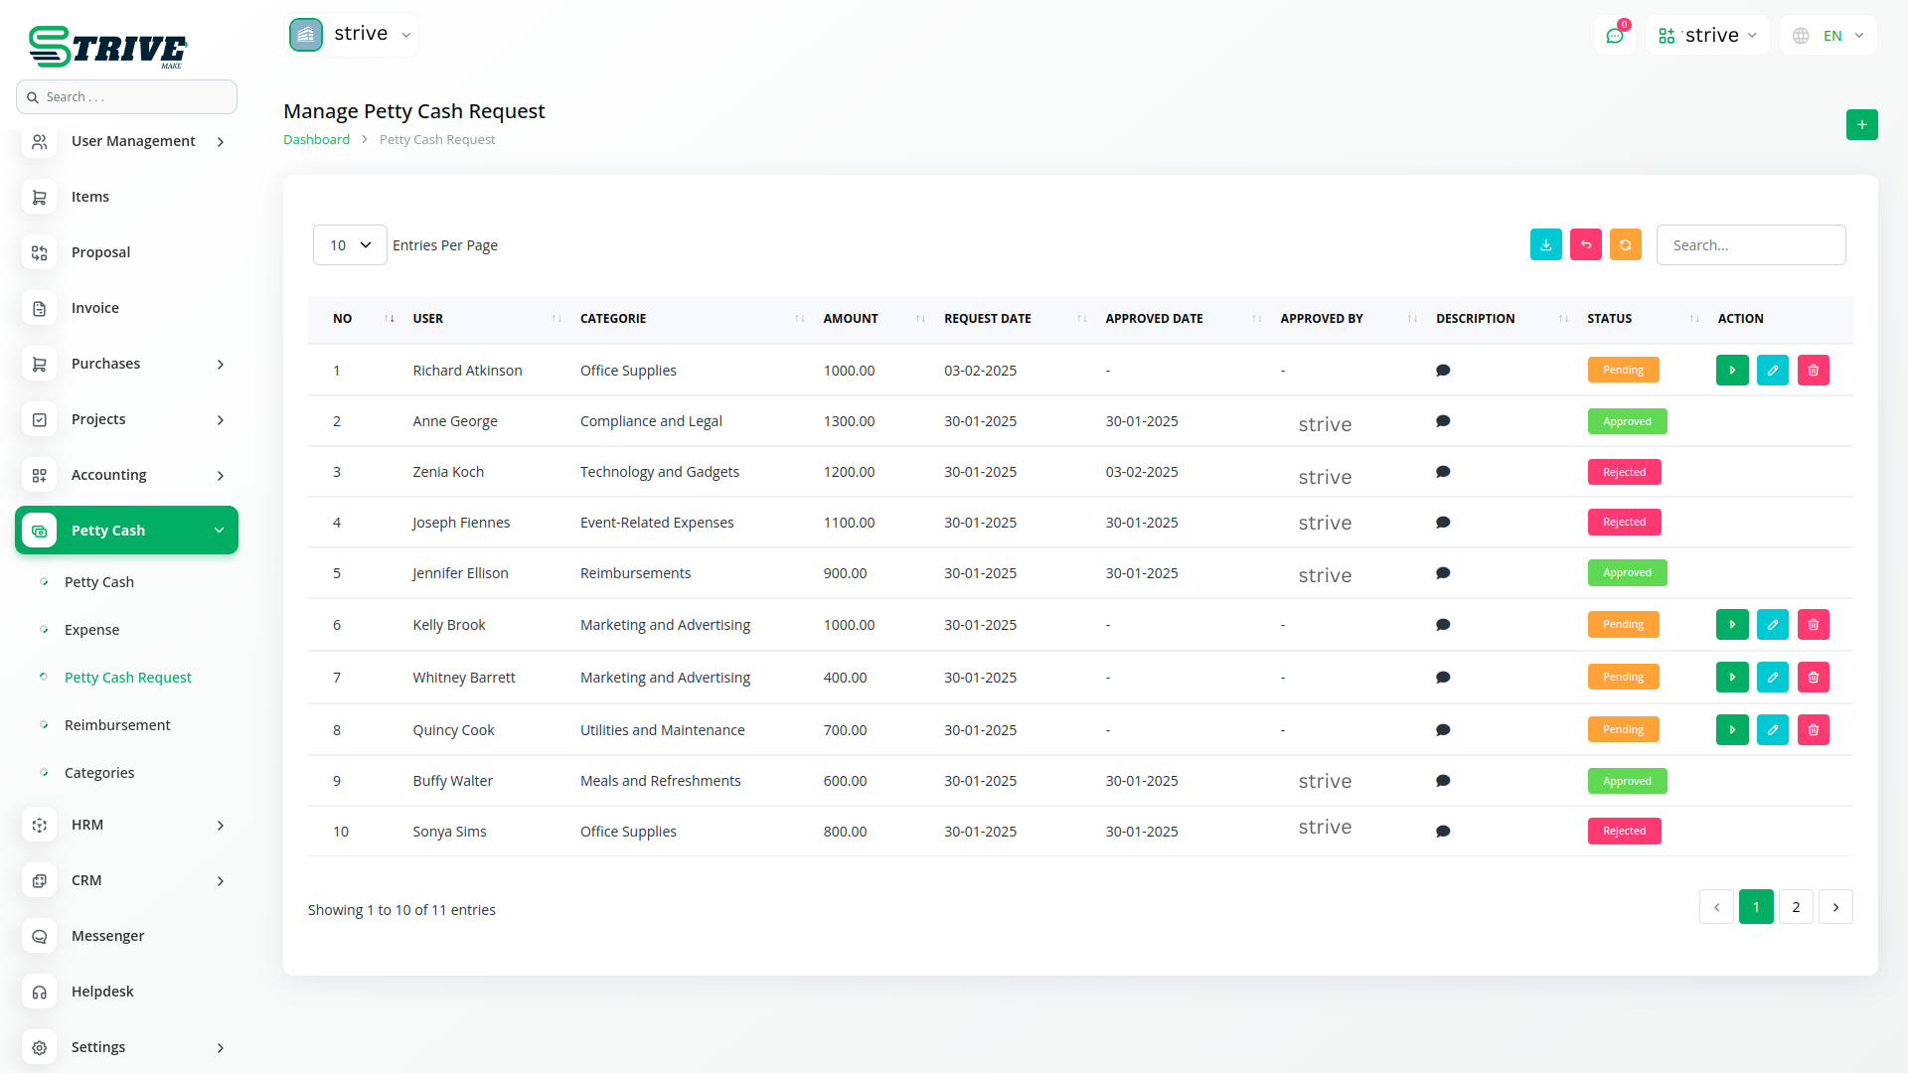Click the table Search input field

pos(1750,244)
